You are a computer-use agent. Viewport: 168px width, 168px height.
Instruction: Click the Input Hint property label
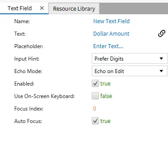[27, 59]
